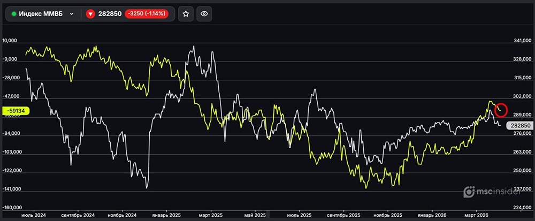Click the -28,000 left axis label
The height and width of the screenshot is (221, 535).
coord(11,78)
